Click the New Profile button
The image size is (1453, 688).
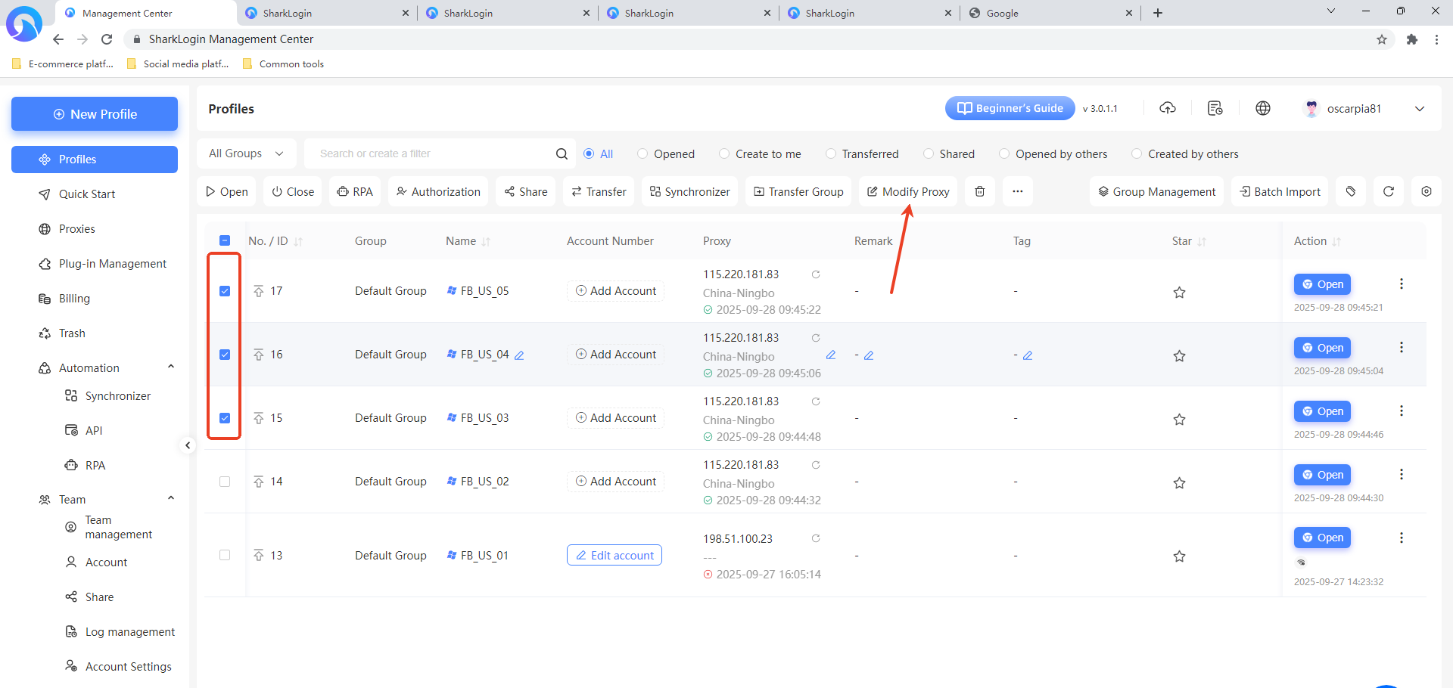coord(95,114)
